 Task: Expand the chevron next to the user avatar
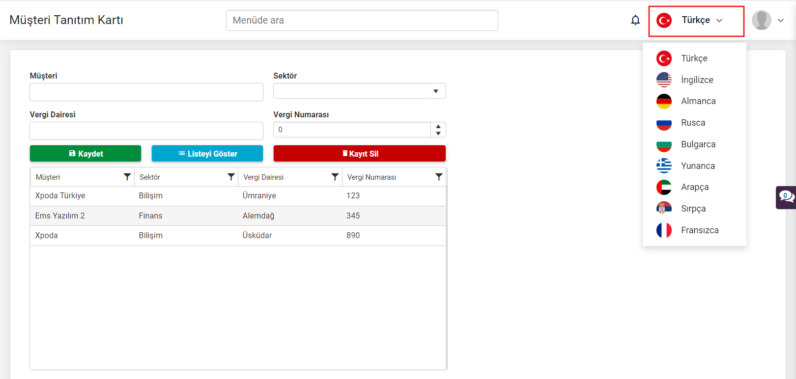[x=781, y=21]
